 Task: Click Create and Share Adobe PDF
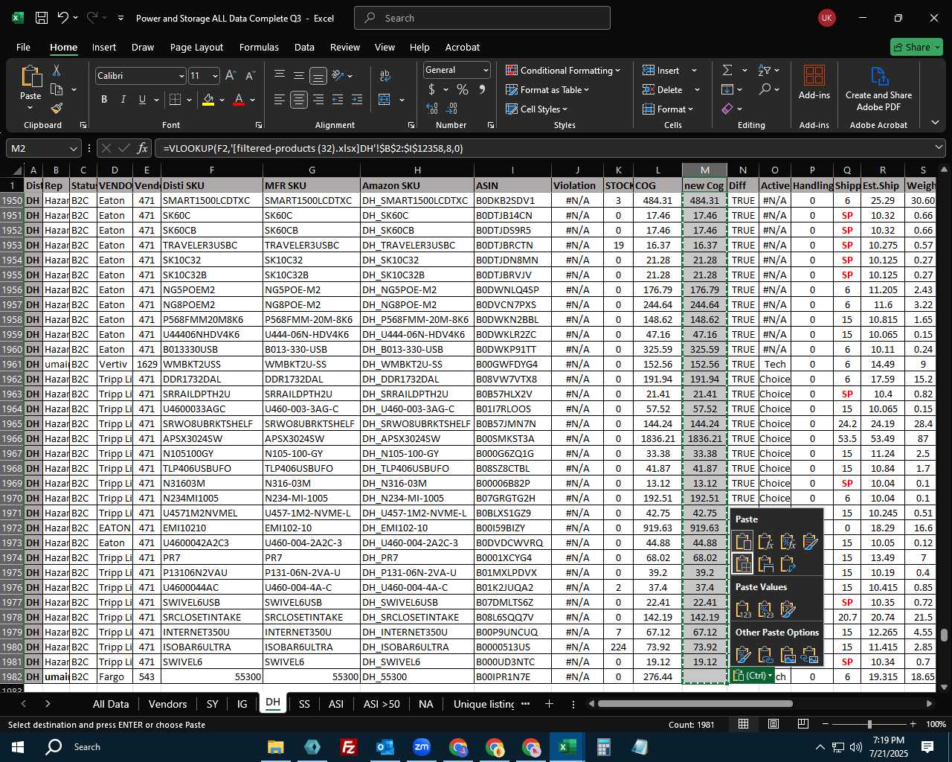click(x=878, y=88)
